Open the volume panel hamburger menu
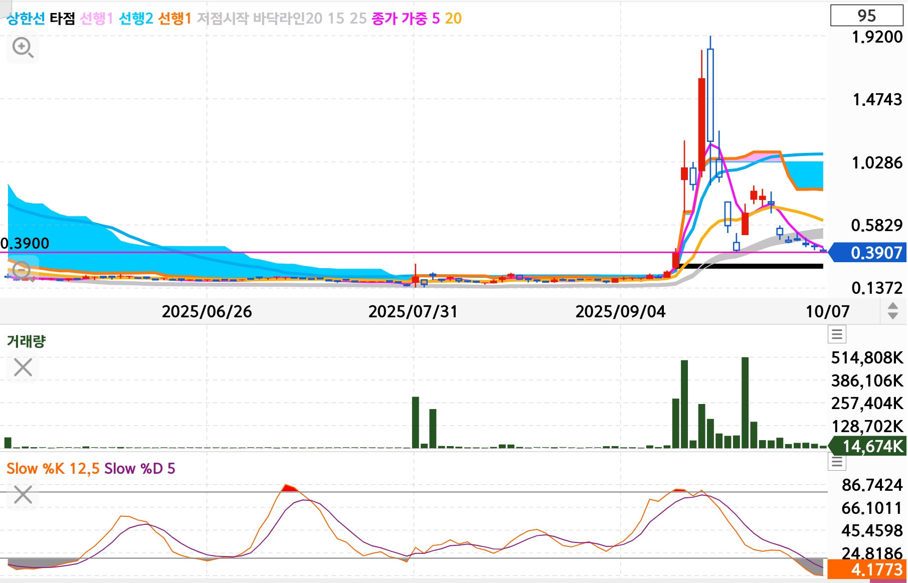Screen dimensions: 908x583 coord(837,334)
